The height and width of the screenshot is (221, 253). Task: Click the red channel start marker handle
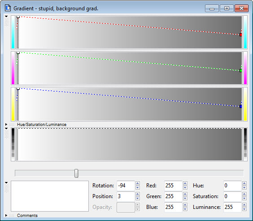coord(18,17)
